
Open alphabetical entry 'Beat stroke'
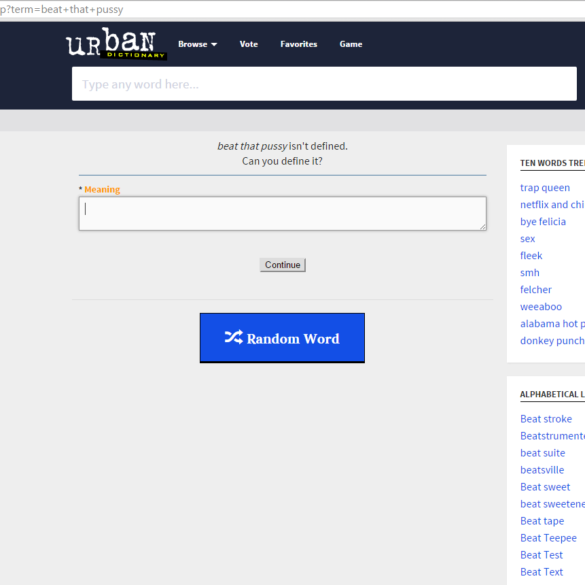point(546,419)
